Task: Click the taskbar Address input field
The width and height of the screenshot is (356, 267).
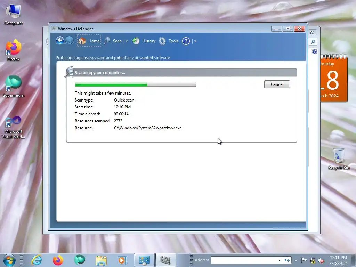Action: tap(244, 260)
